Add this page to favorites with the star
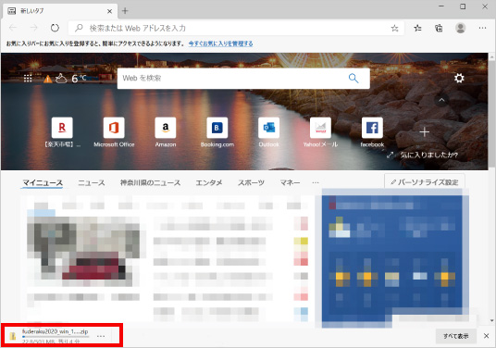Screen dimensions: 496x348 point(394,29)
